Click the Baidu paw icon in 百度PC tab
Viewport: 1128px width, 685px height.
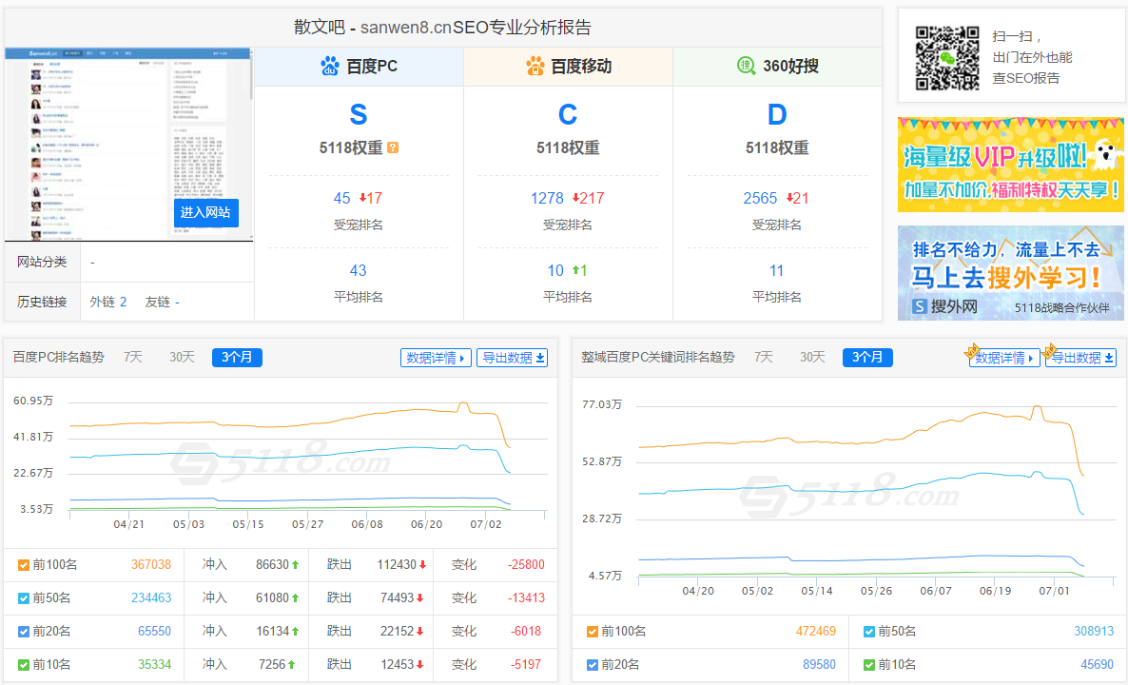pos(329,67)
